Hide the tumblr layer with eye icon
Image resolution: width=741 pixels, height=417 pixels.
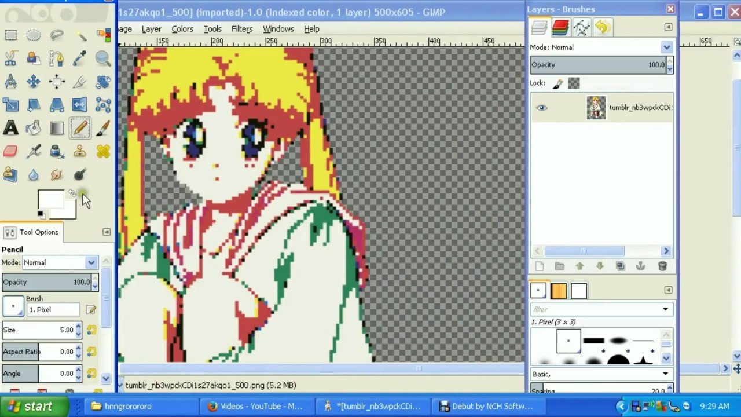click(541, 108)
